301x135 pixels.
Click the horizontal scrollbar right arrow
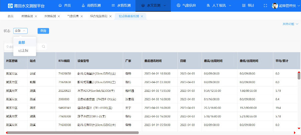pos(295,133)
